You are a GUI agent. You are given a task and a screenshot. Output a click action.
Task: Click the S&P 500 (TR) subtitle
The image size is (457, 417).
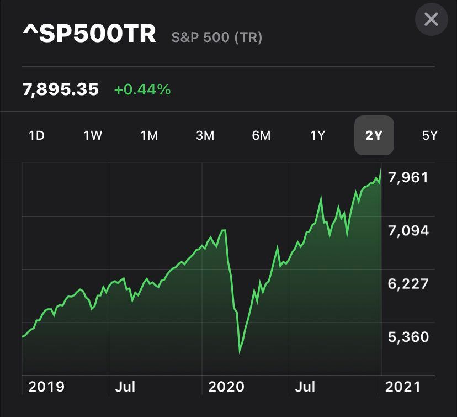point(217,38)
